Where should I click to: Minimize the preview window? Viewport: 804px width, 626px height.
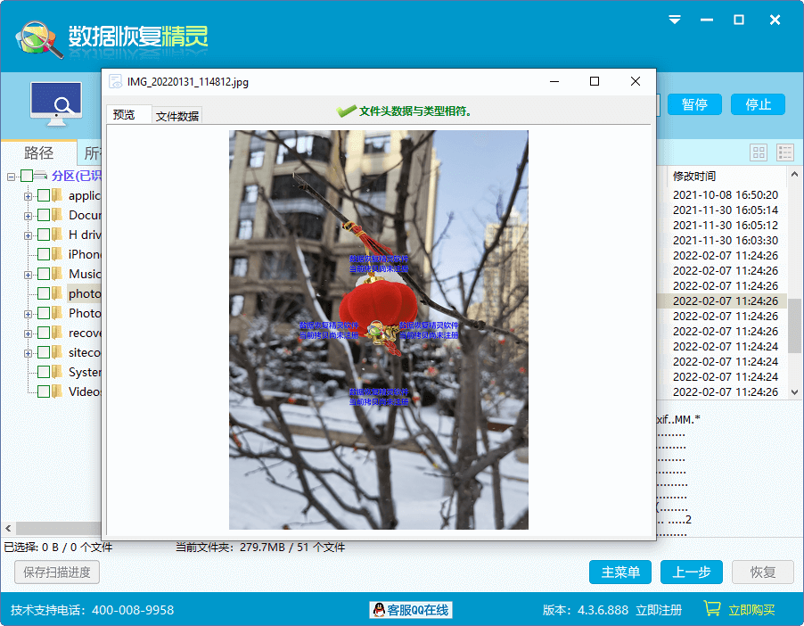(x=554, y=81)
